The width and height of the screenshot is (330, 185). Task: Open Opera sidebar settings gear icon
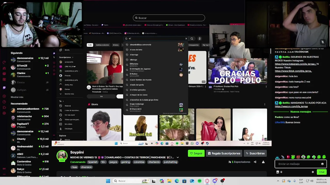(4, 113)
